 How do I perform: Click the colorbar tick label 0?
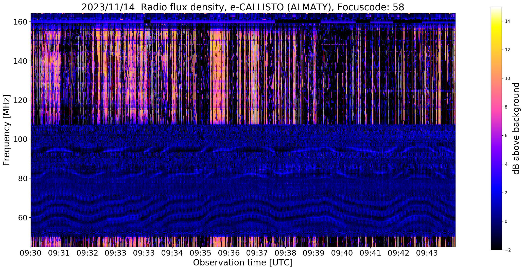[x=506, y=221]
